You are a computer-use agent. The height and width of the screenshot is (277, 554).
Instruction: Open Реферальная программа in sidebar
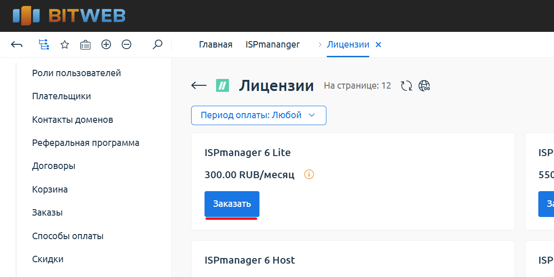[85, 143]
